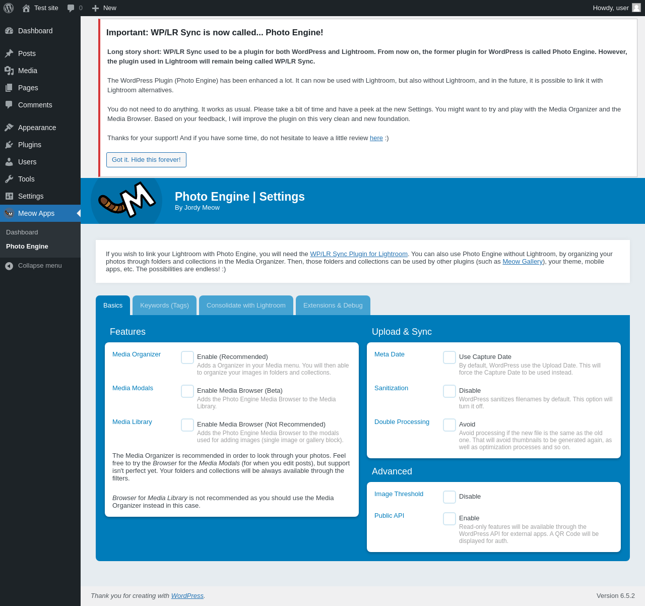Open Photo Engine submenu item
645x606 pixels.
coord(27,247)
